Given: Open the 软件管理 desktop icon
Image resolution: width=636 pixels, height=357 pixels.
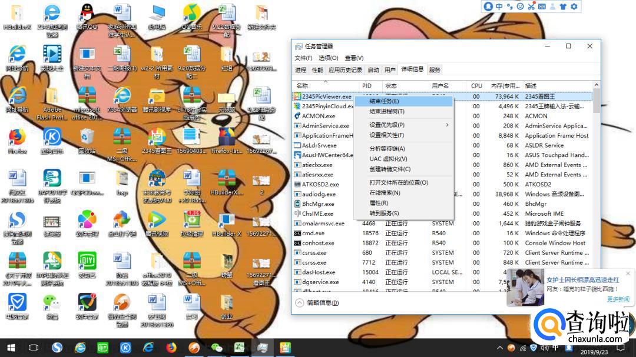Looking at the screenshot, I should [87, 224].
